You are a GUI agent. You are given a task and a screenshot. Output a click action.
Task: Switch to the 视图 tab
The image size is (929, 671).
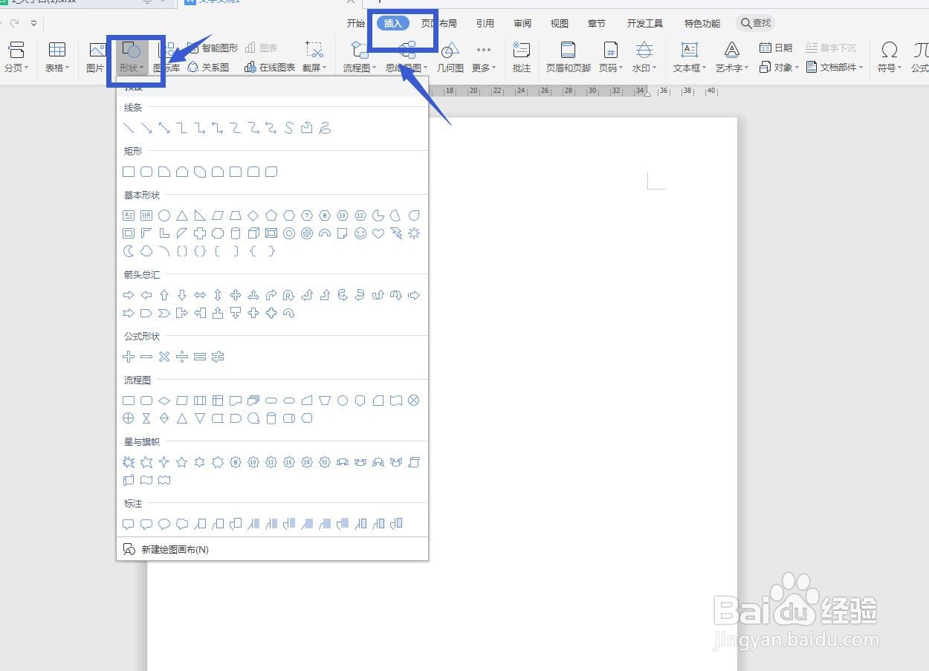(560, 23)
